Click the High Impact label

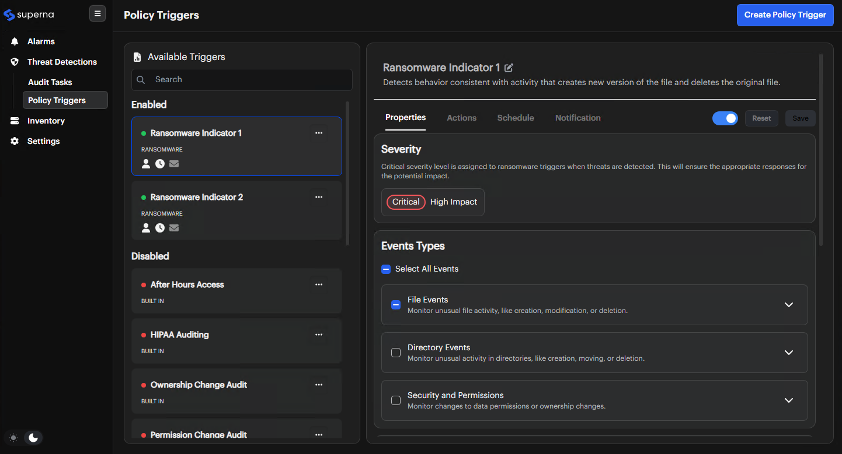pyautogui.click(x=454, y=202)
